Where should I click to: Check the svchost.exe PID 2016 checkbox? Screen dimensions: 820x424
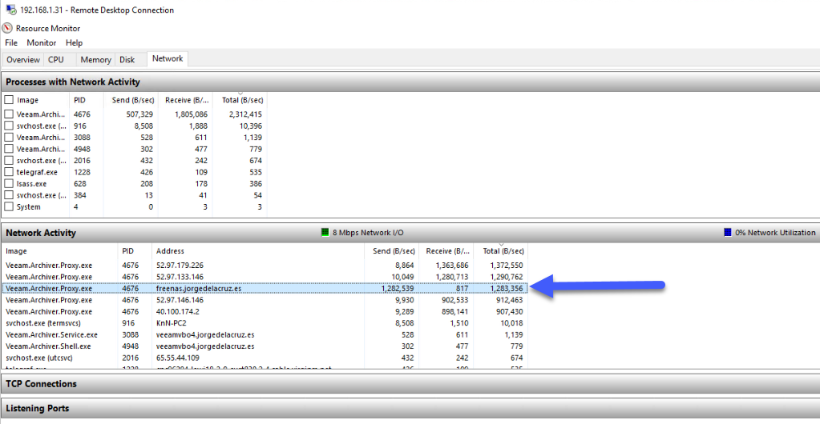coord(9,160)
